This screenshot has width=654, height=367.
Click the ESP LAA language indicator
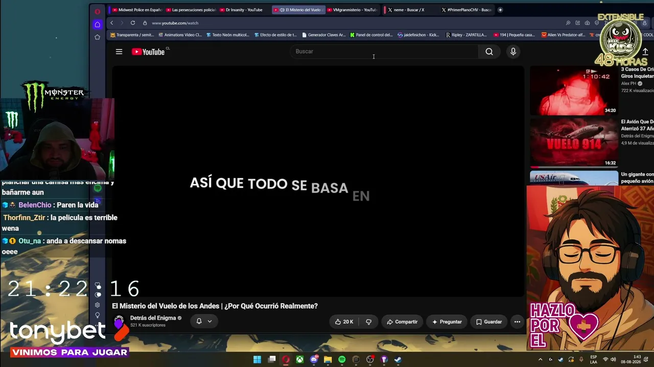pyautogui.click(x=594, y=359)
